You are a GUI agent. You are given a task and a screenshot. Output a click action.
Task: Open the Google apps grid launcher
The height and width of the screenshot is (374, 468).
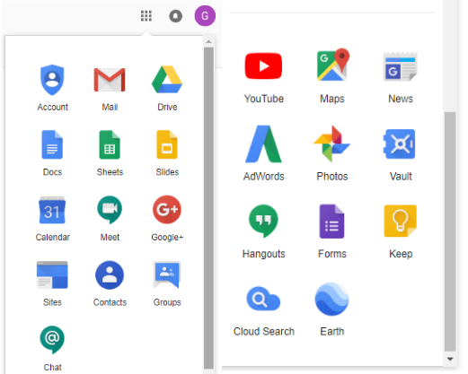click(x=146, y=16)
